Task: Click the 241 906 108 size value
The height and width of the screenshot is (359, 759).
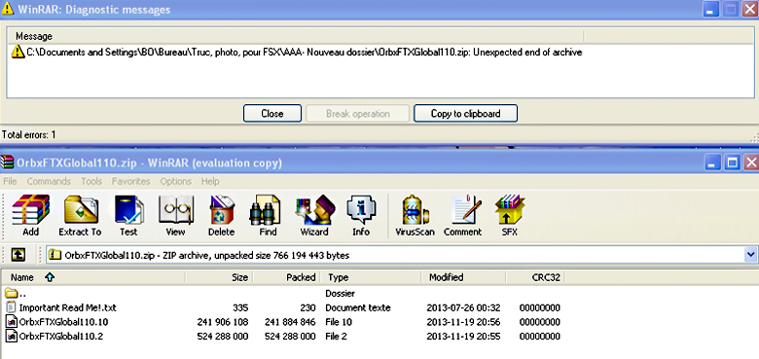Action: click(223, 322)
